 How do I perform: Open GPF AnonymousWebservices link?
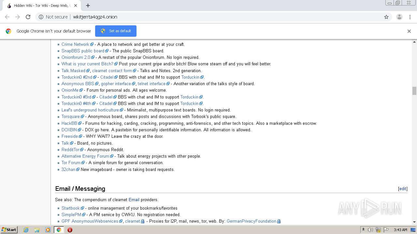click(x=90, y=221)
